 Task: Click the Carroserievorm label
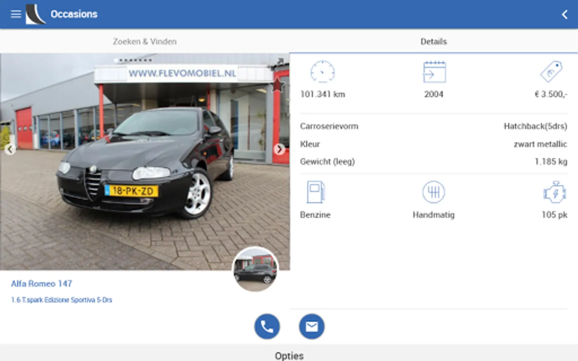pyautogui.click(x=329, y=126)
